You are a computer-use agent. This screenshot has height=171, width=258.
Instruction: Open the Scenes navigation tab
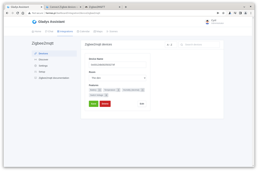click(112, 31)
